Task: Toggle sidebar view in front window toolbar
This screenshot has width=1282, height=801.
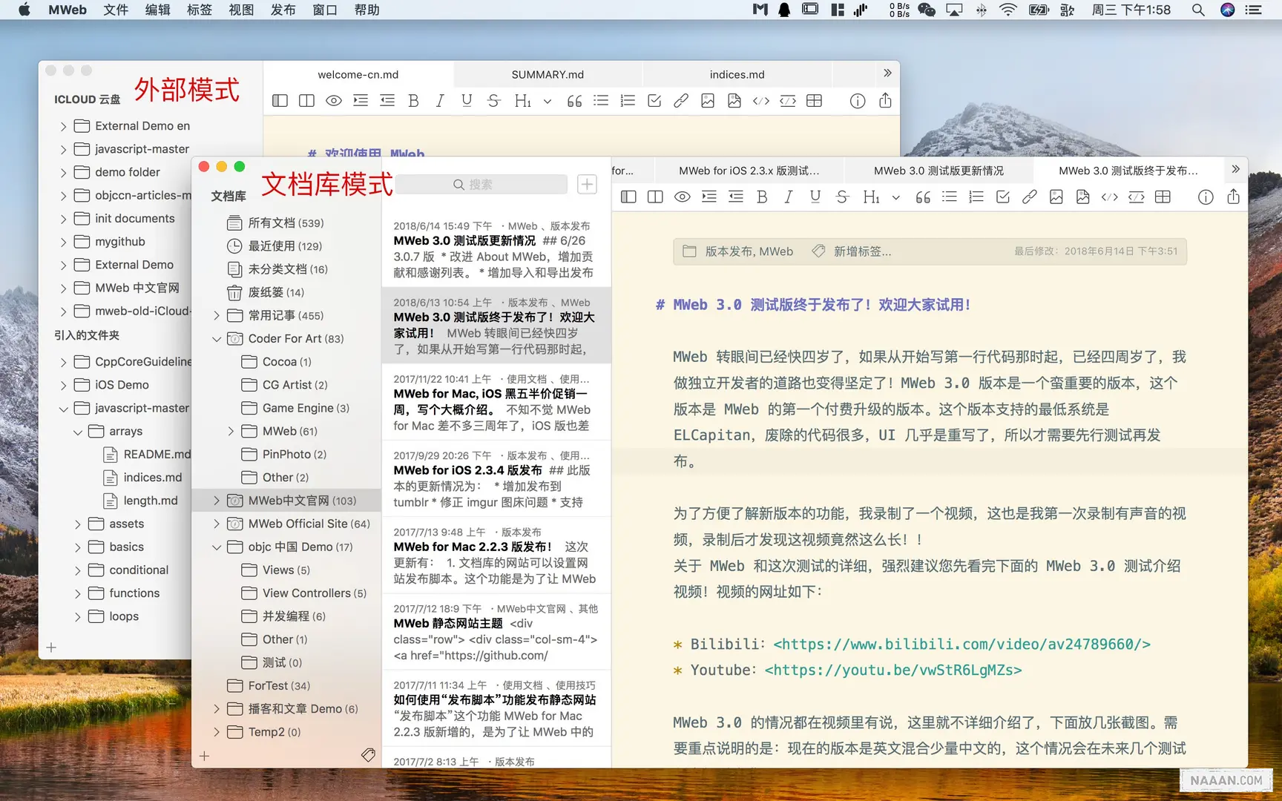Action: pyautogui.click(x=628, y=197)
